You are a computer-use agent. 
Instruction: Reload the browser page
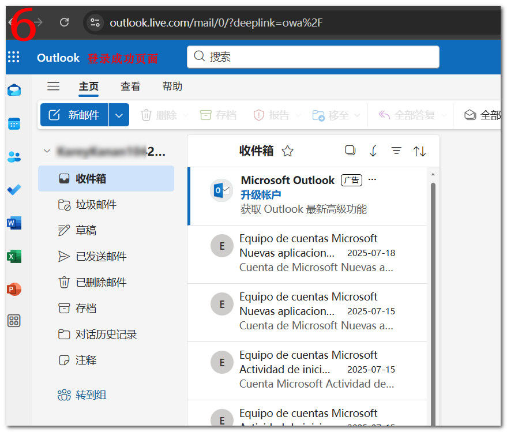(65, 22)
